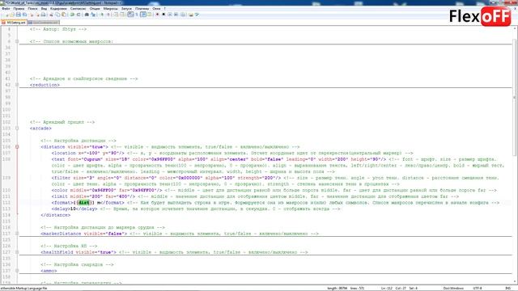Open the Синтаксис menu
This screenshot has height=291, width=518.
[78, 9]
